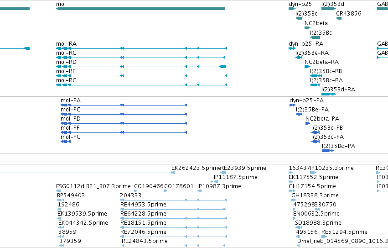Select protein l(2)35Bd-PA
The width and height of the screenshot is (388, 248).
(328, 151)
